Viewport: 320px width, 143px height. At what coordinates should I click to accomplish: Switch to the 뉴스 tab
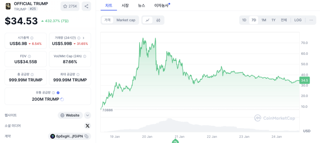141,5
